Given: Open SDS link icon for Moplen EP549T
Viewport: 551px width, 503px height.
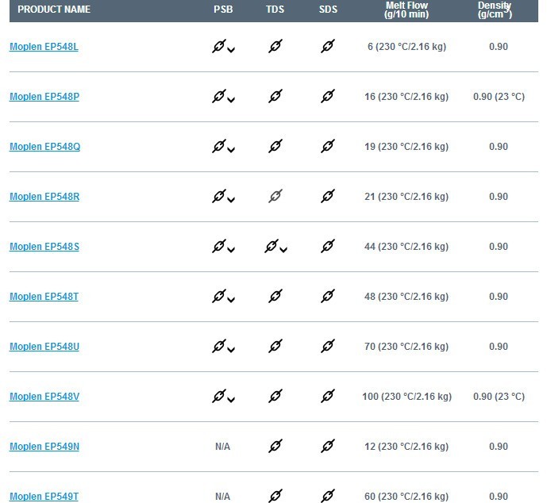Looking at the screenshot, I should (328, 496).
